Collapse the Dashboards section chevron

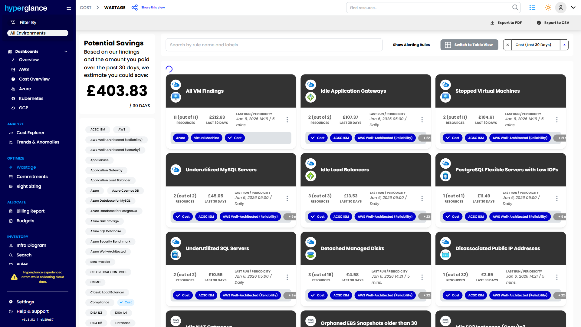[66, 51]
